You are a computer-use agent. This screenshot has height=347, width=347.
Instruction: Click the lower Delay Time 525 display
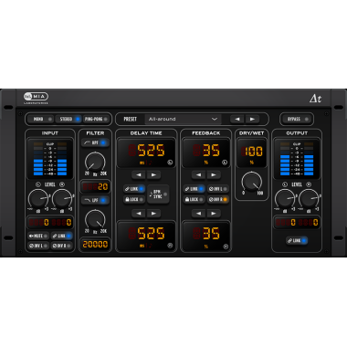click(146, 237)
